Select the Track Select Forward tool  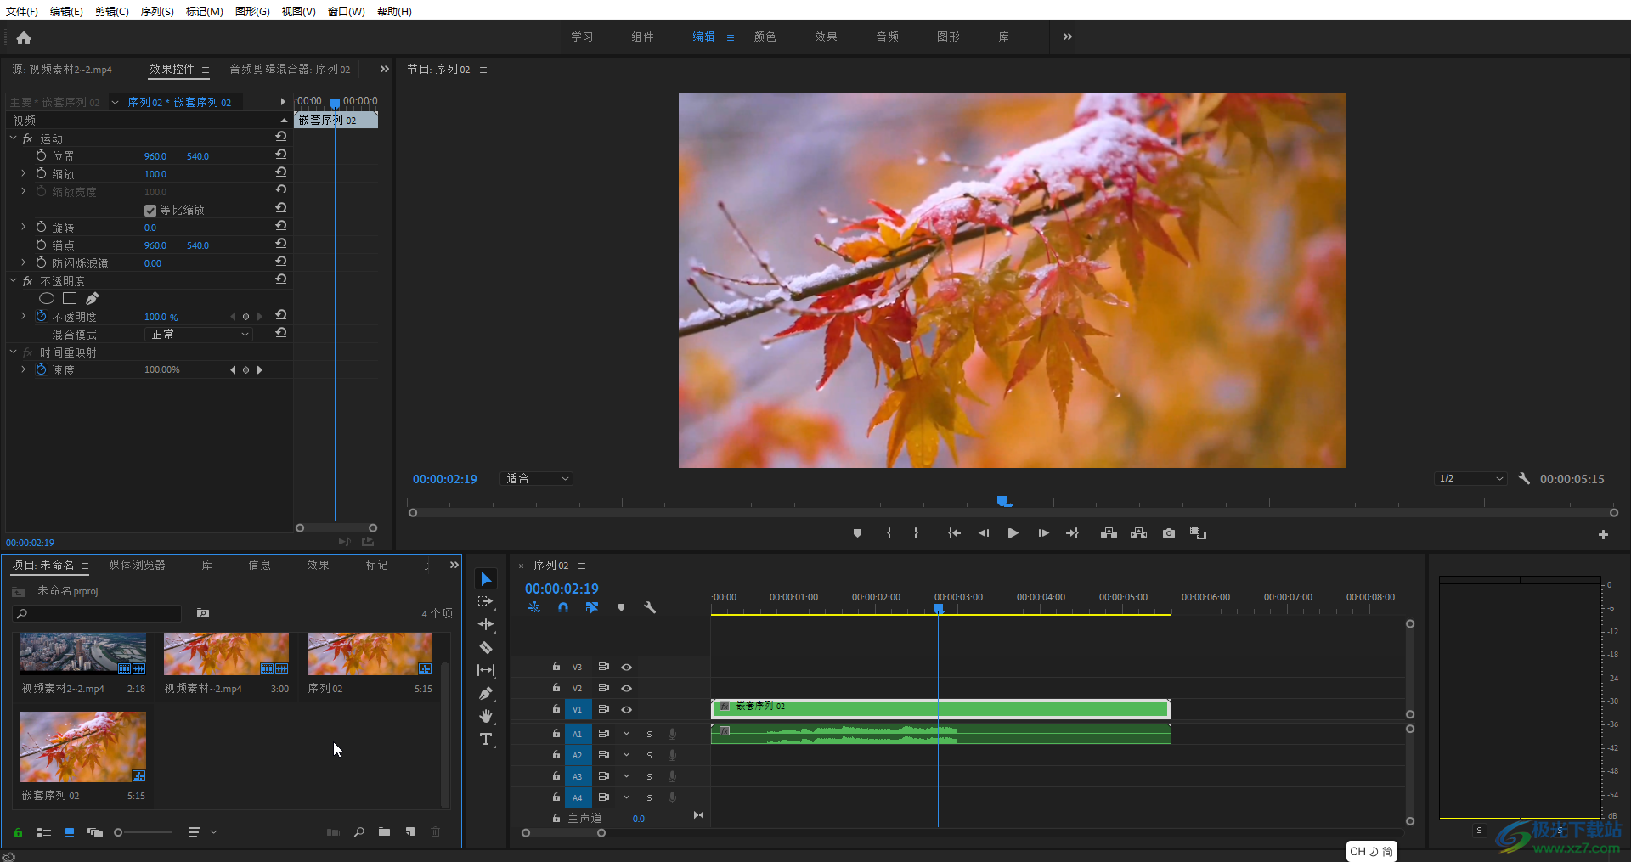(486, 601)
